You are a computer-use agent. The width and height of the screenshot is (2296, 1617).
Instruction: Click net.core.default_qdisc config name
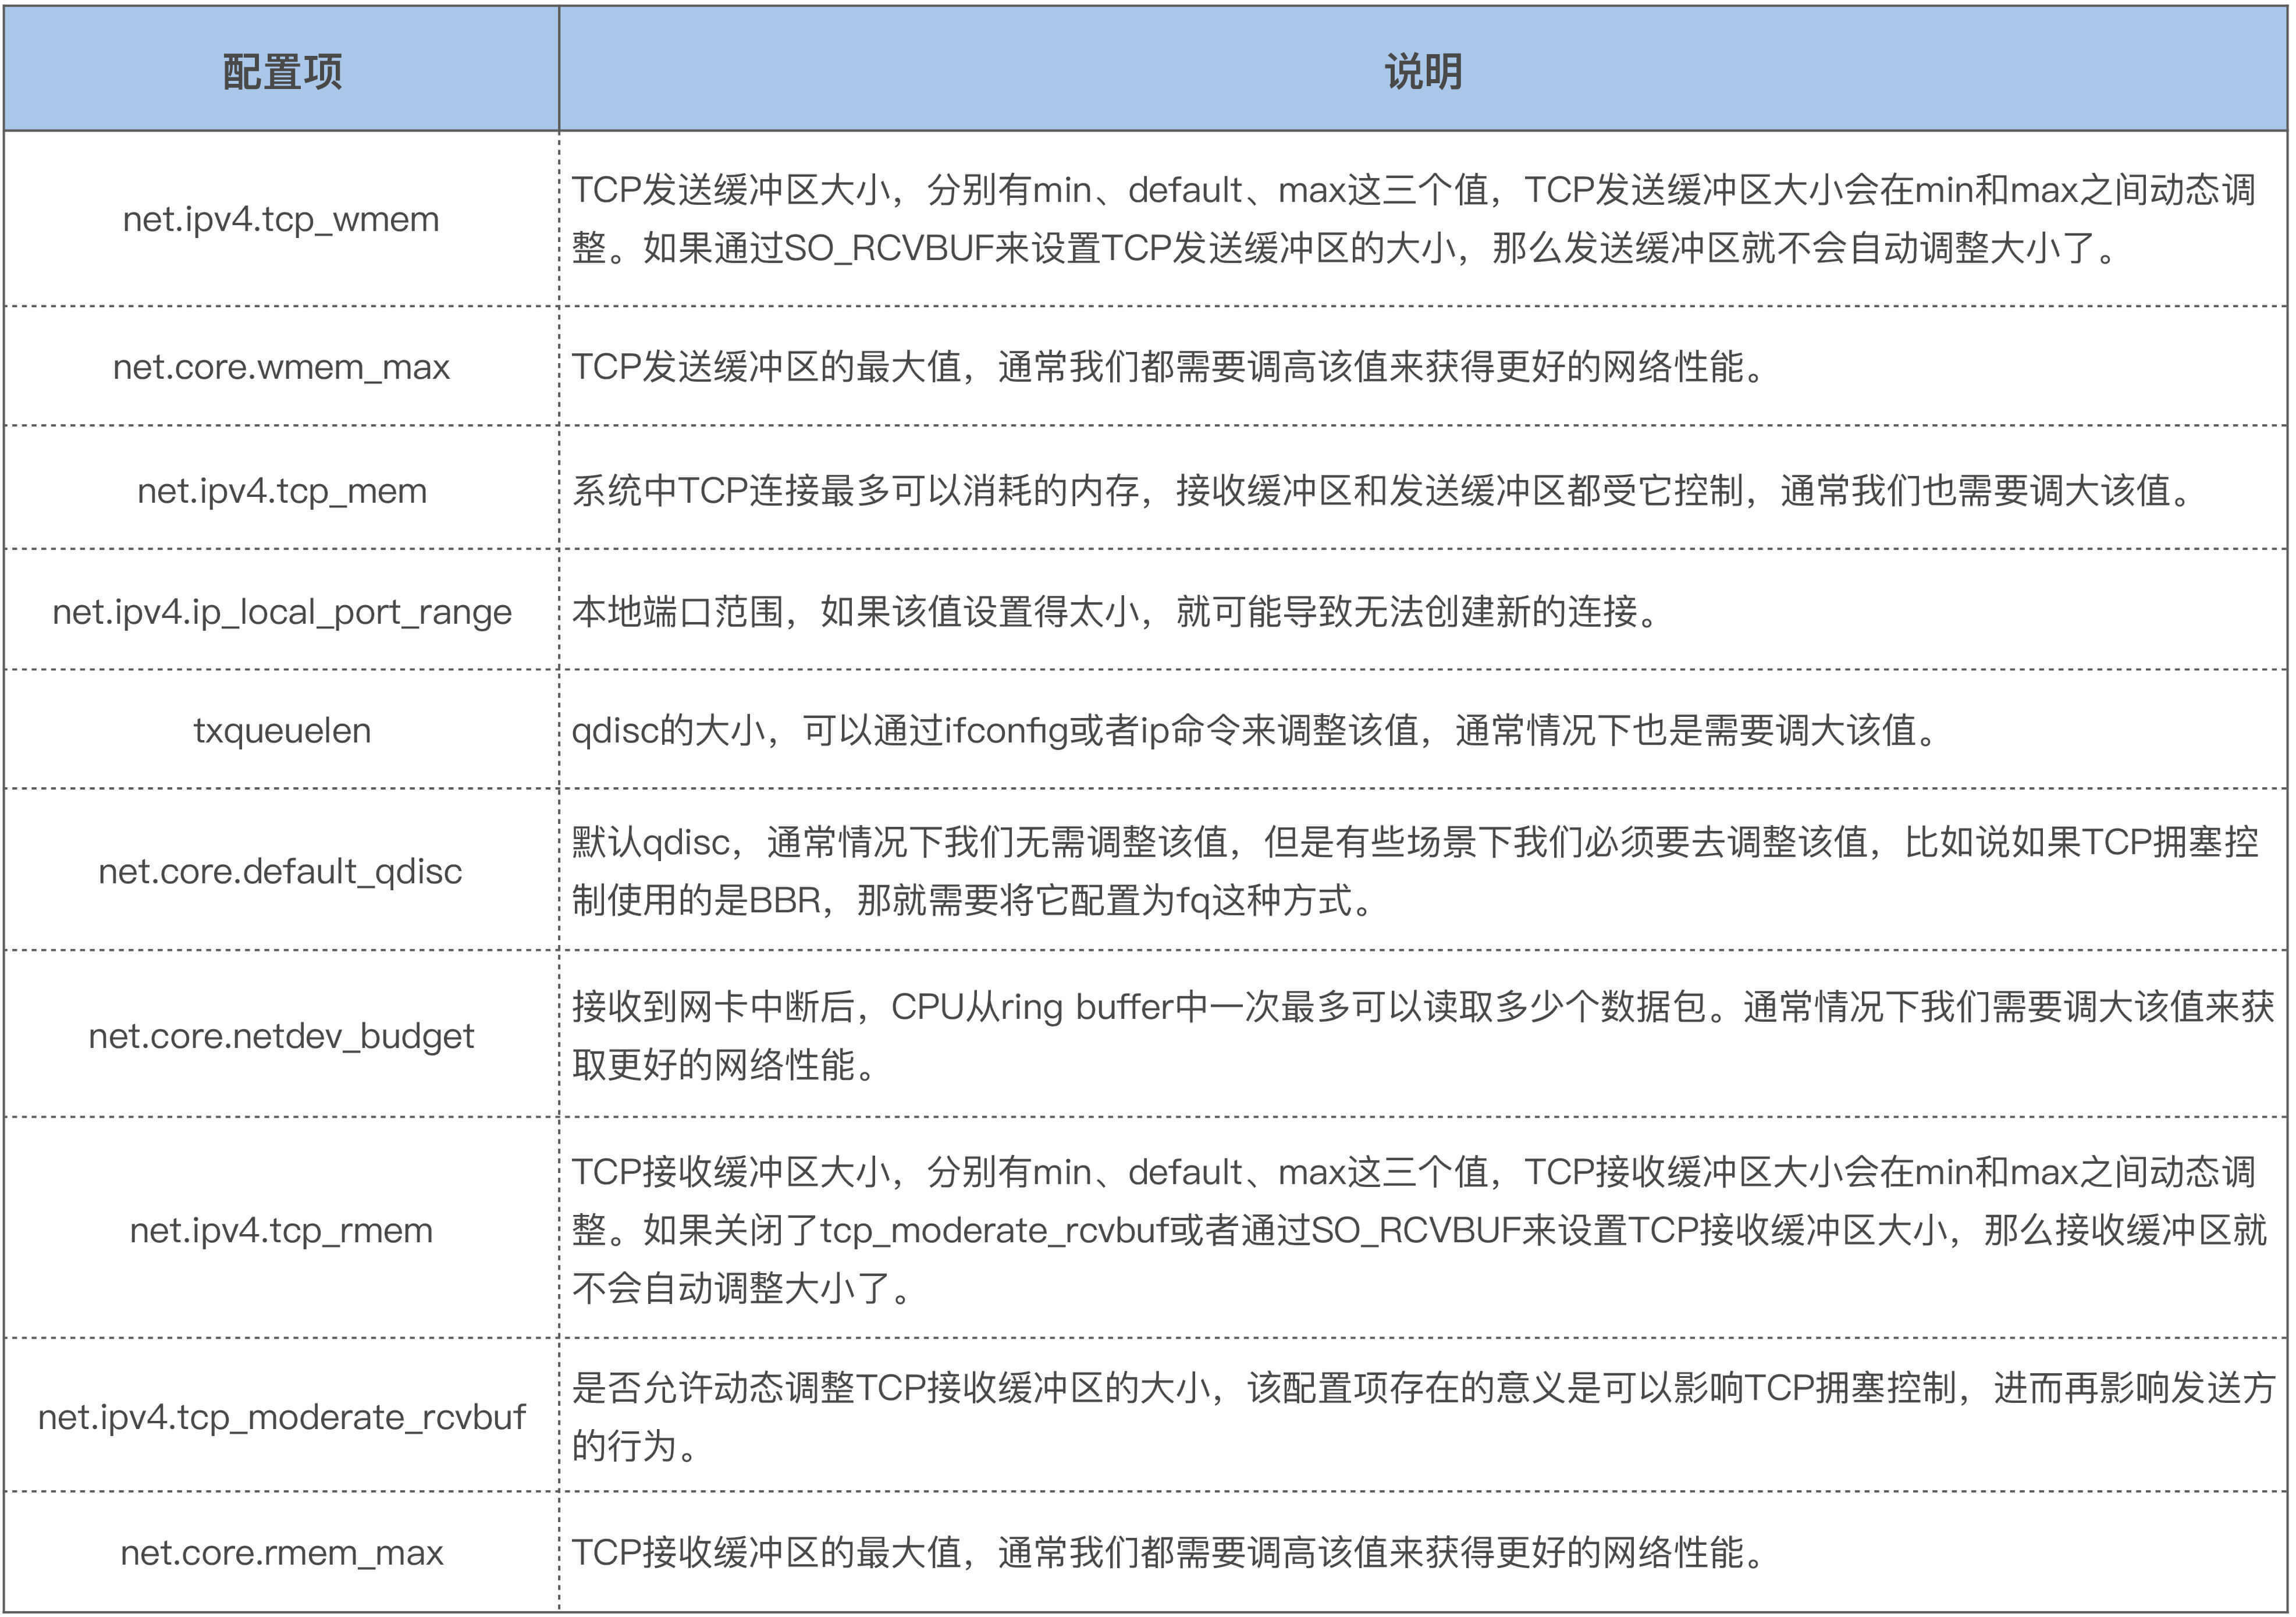[x=281, y=871]
